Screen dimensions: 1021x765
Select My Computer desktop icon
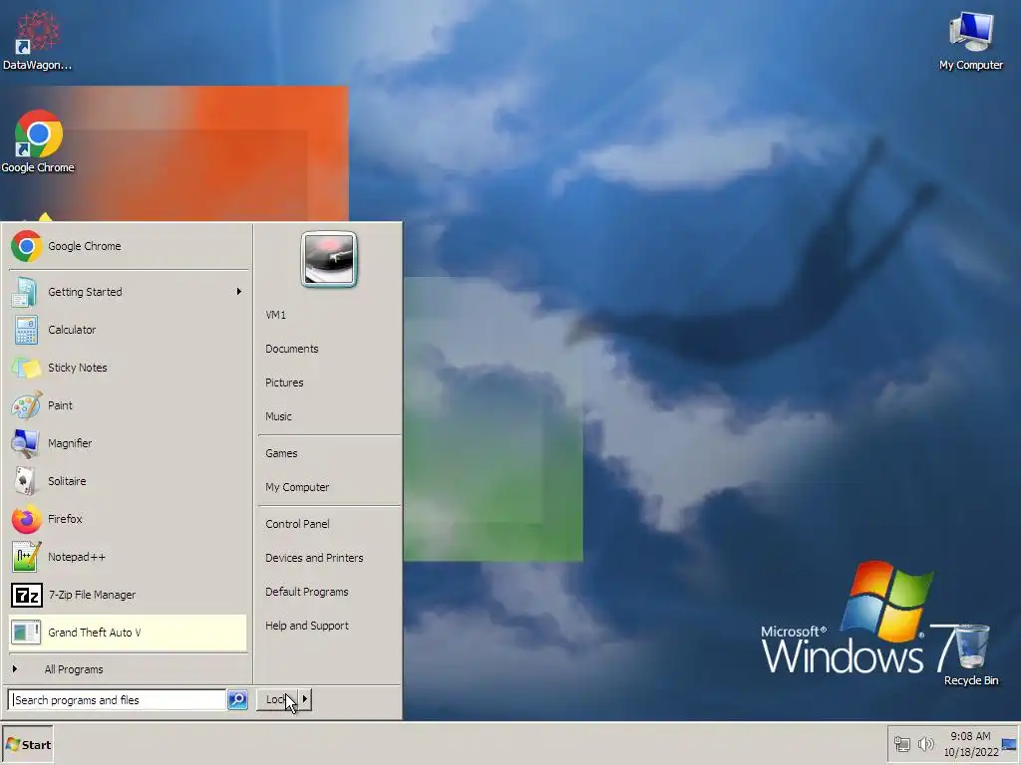[x=971, y=40]
